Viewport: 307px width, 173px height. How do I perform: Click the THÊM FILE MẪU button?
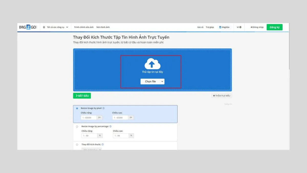point(222,96)
